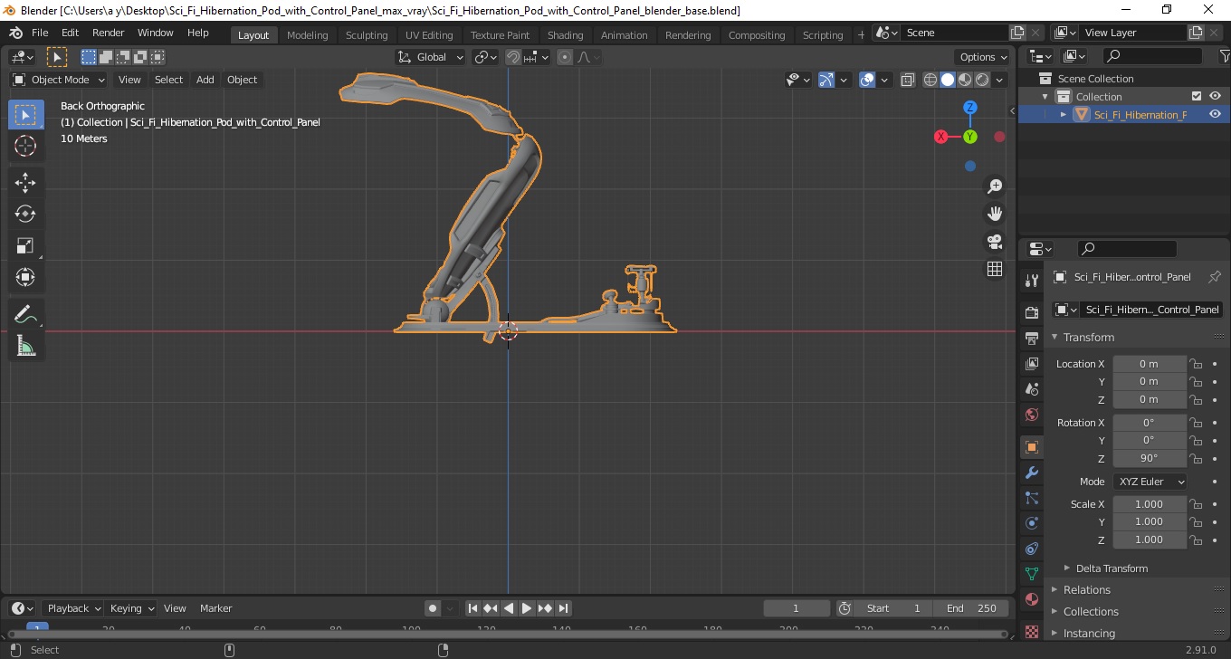This screenshot has height=659, width=1231.
Task: Click the pan view hand icon
Action: (995, 214)
